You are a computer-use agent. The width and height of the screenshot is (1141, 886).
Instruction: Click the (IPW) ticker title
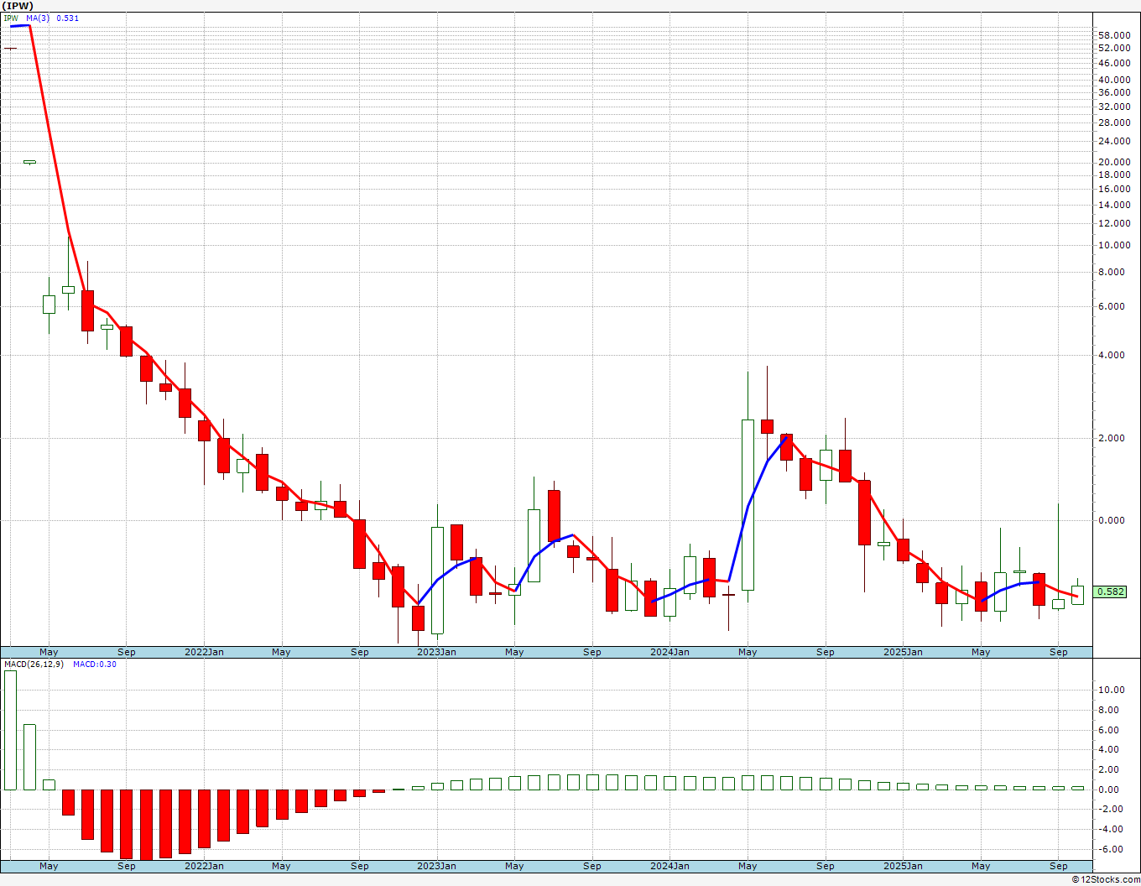coord(17,6)
